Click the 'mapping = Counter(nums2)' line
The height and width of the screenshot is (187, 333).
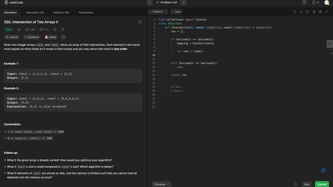pos(196,43)
